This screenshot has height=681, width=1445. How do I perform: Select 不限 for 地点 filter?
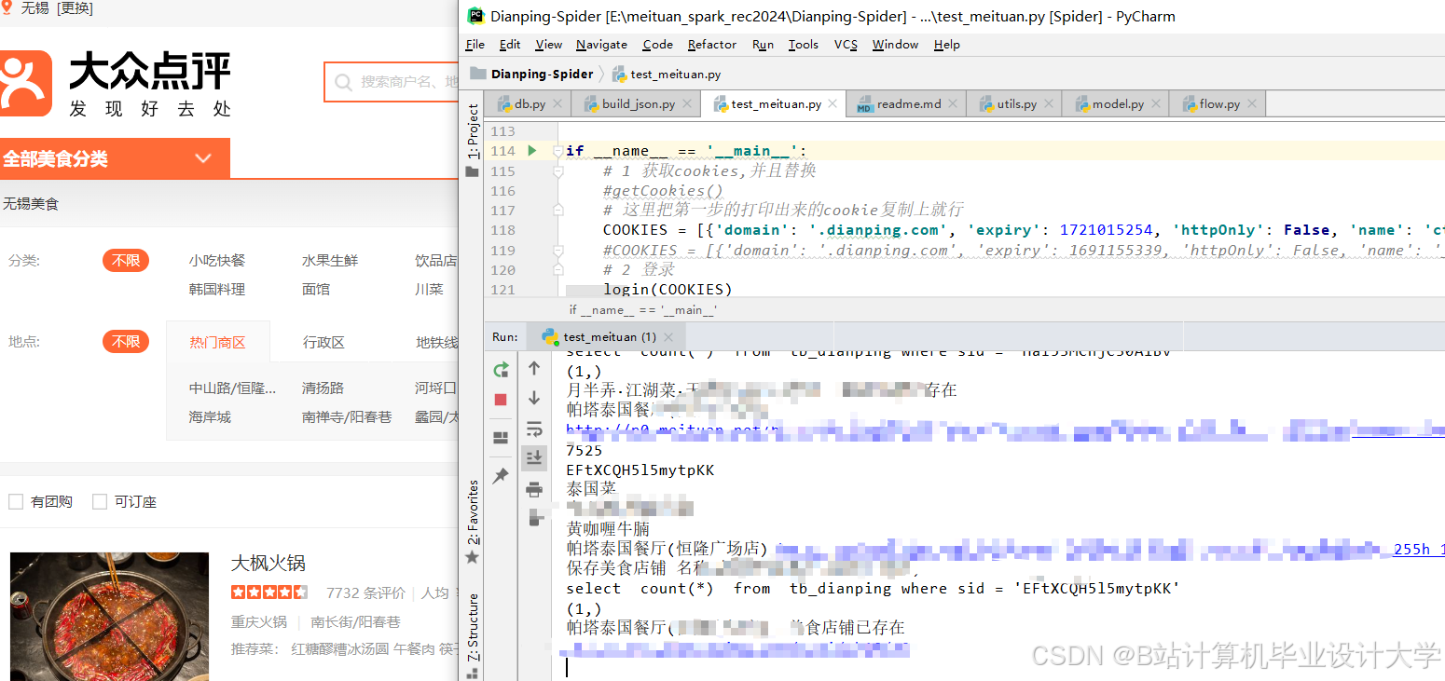coord(126,342)
